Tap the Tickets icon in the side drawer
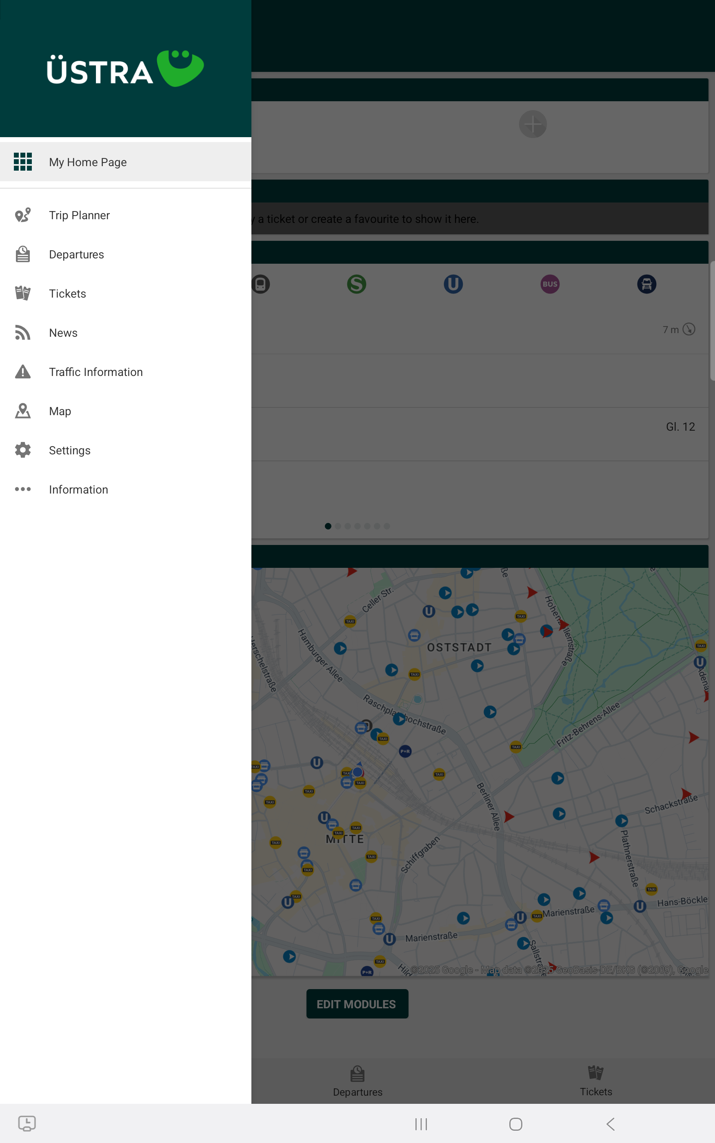This screenshot has height=1143, width=715. 23,294
